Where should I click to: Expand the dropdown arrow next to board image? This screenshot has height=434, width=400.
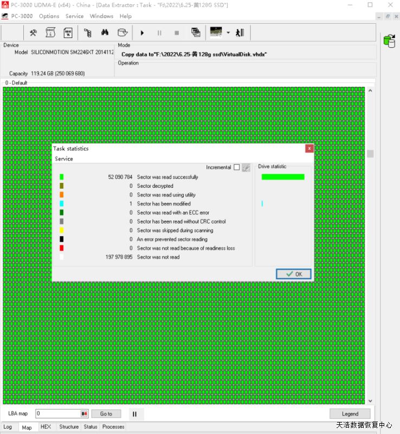pyautogui.click(x=228, y=33)
